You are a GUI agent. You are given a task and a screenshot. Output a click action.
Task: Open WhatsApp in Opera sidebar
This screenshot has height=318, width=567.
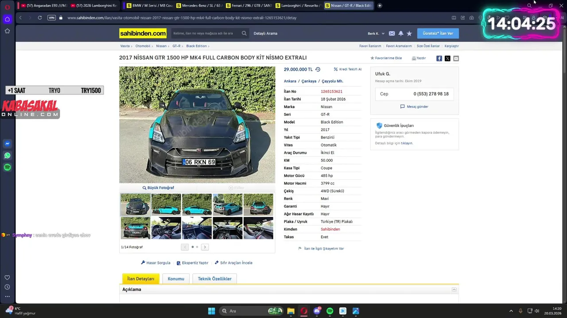point(7,155)
